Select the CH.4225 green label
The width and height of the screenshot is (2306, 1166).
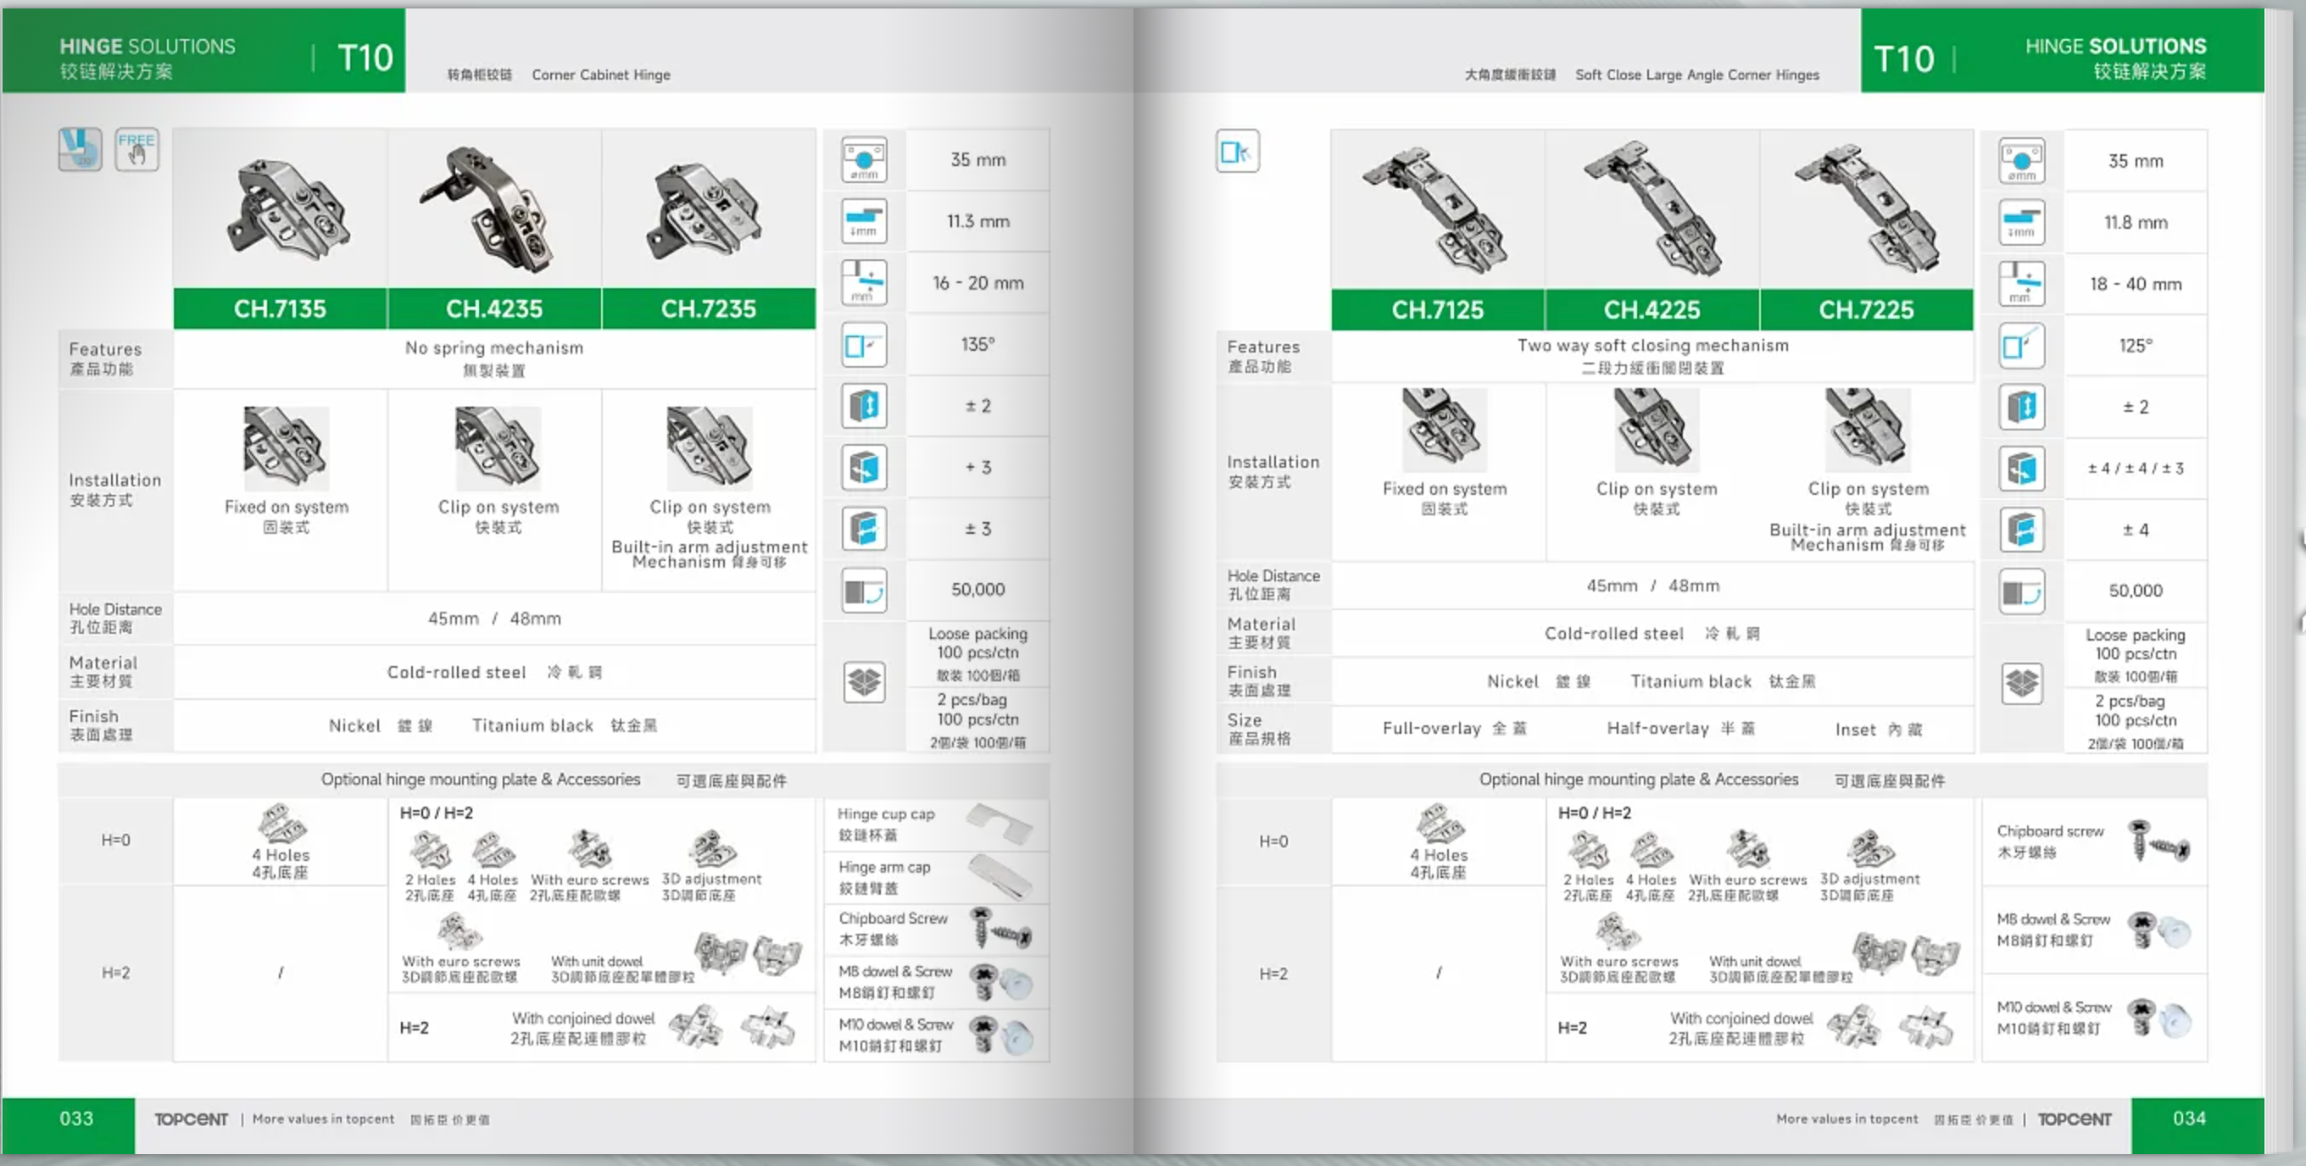click(x=1652, y=309)
